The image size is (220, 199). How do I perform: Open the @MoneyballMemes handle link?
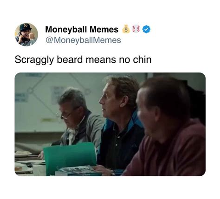coord(83,40)
